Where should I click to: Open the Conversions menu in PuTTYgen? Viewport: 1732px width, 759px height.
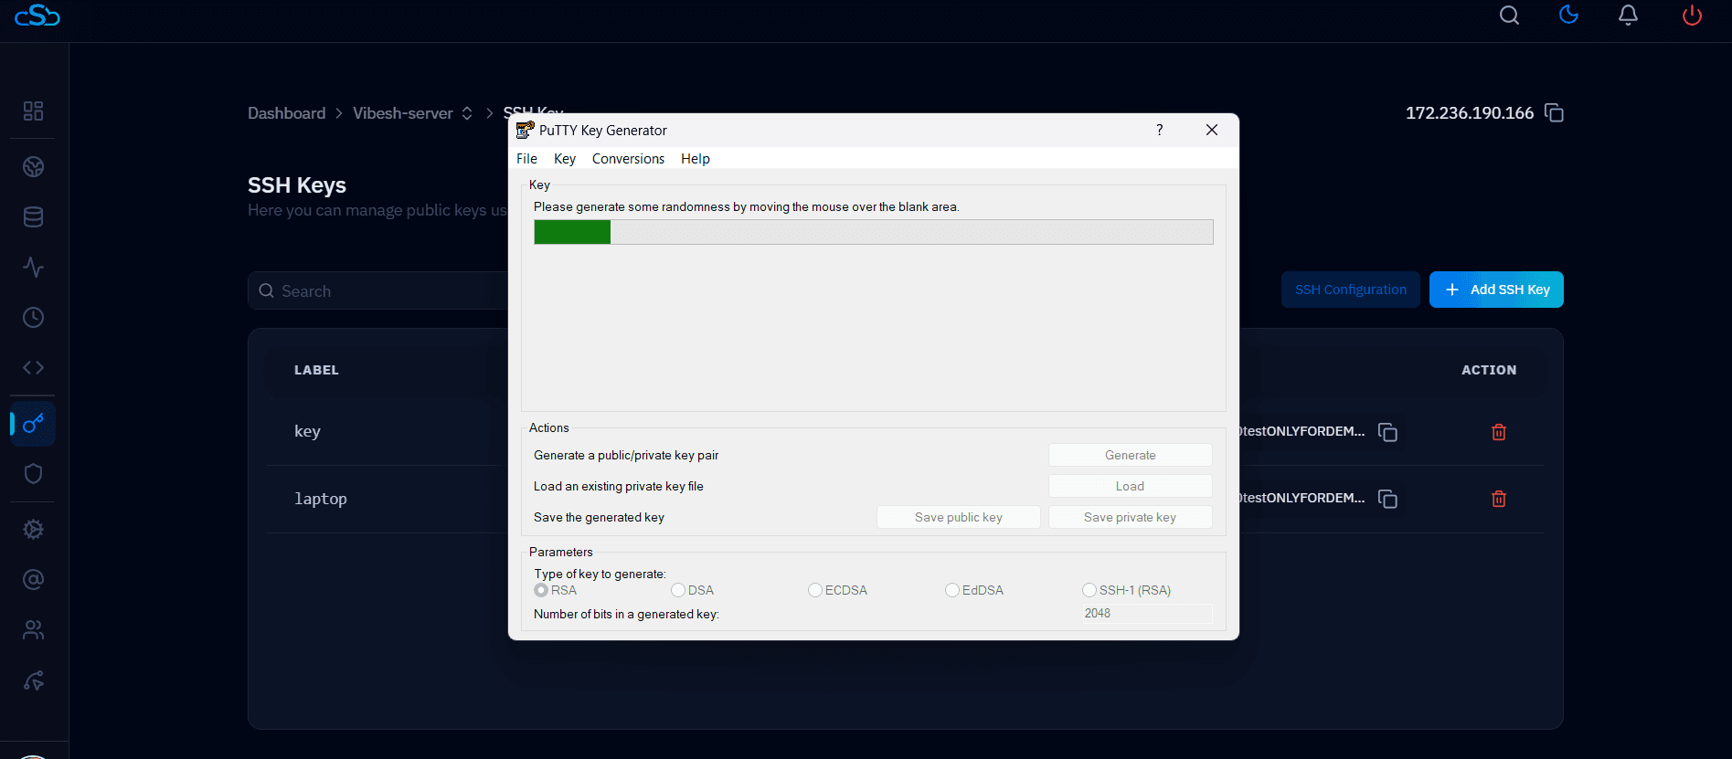point(628,159)
